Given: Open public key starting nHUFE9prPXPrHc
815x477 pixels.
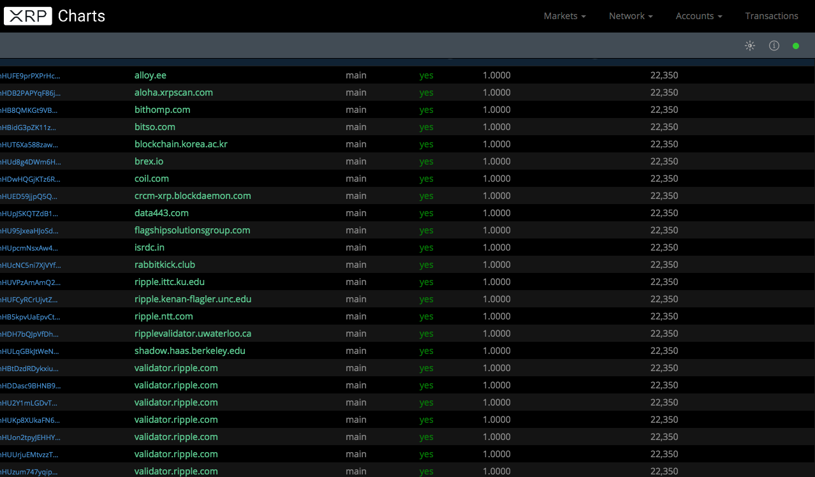Looking at the screenshot, I should coord(30,76).
